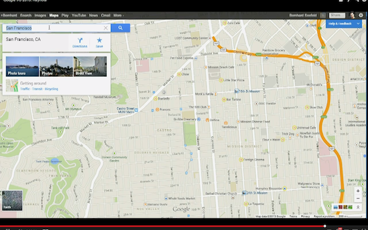
Task: Click the Share button
Action: [x=337, y=15]
